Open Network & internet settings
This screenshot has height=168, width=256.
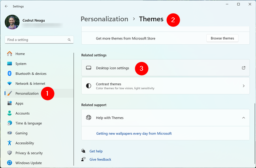(39, 83)
